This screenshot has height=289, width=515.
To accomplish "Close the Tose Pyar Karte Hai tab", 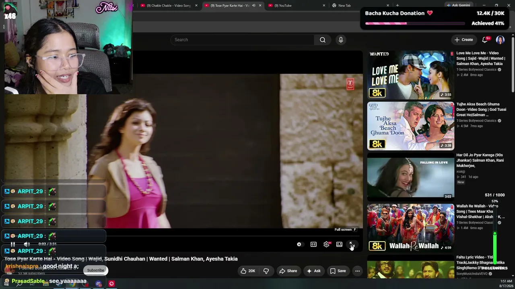I will 260,6.
